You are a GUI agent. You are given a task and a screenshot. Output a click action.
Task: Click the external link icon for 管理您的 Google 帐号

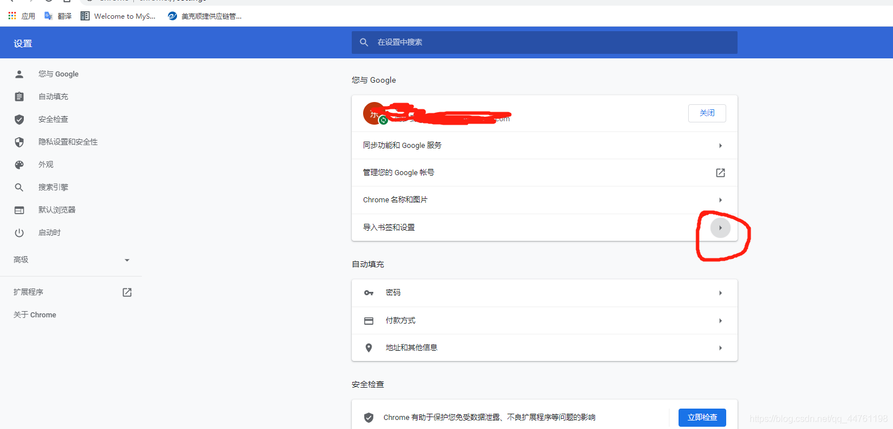pos(721,173)
